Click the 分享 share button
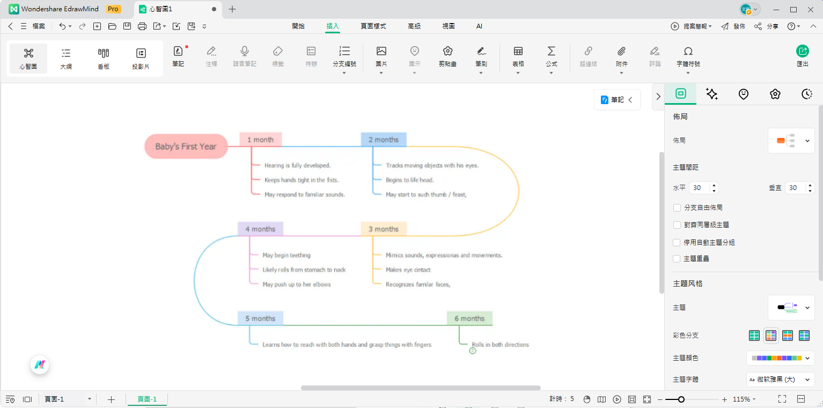Image resolution: width=823 pixels, height=408 pixels. (766, 26)
